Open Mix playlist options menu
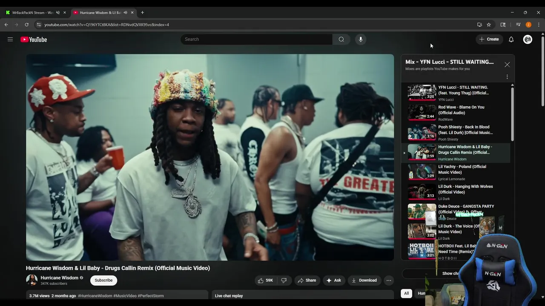Viewport: 545px width, 306px height. coord(507,77)
